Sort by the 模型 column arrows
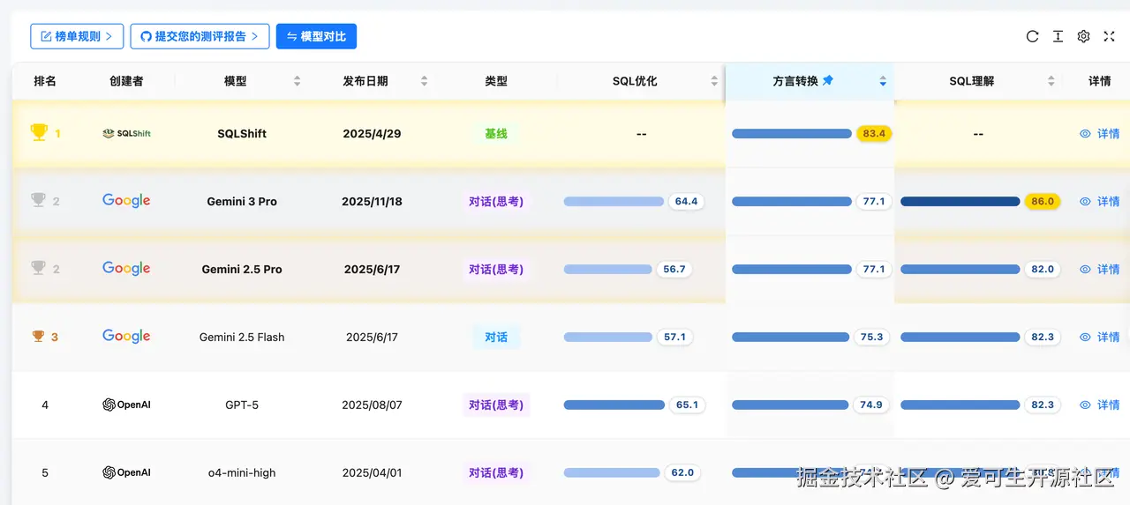1130x505 pixels. point(297,81)
